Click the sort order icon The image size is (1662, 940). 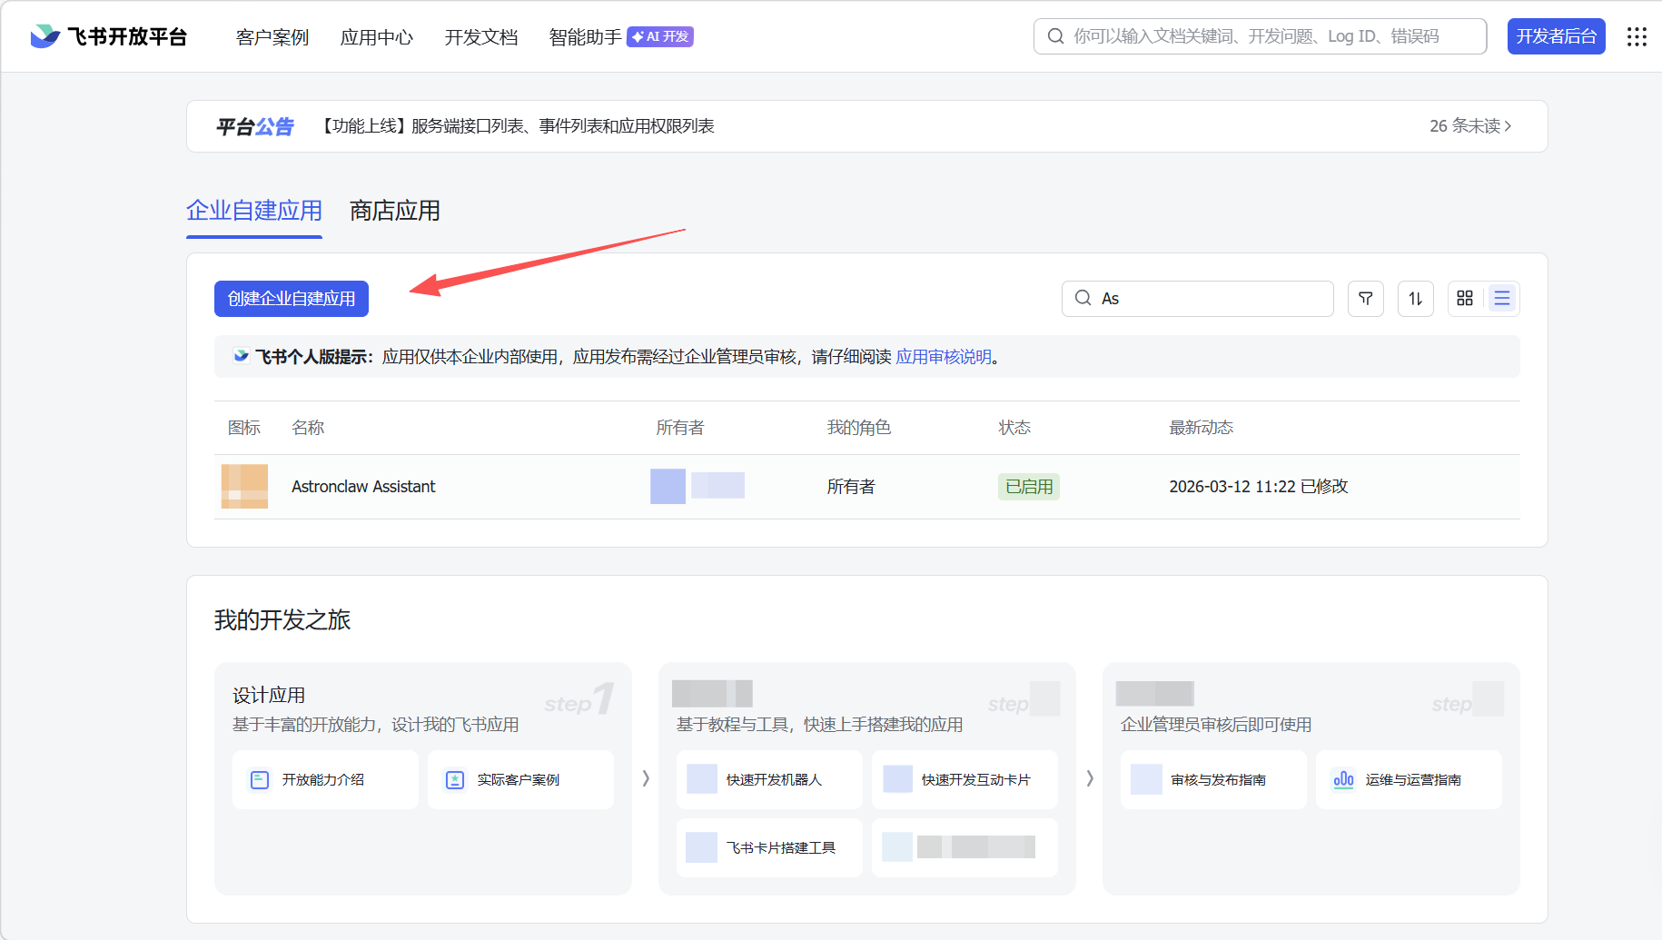[x=1415, y=299]
